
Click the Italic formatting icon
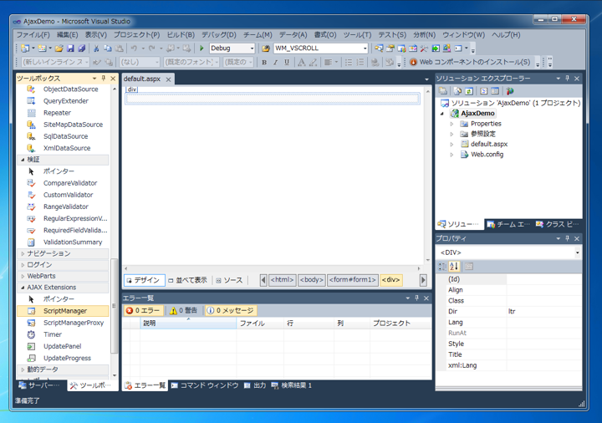pyautogui.click(x=275, y=62)
